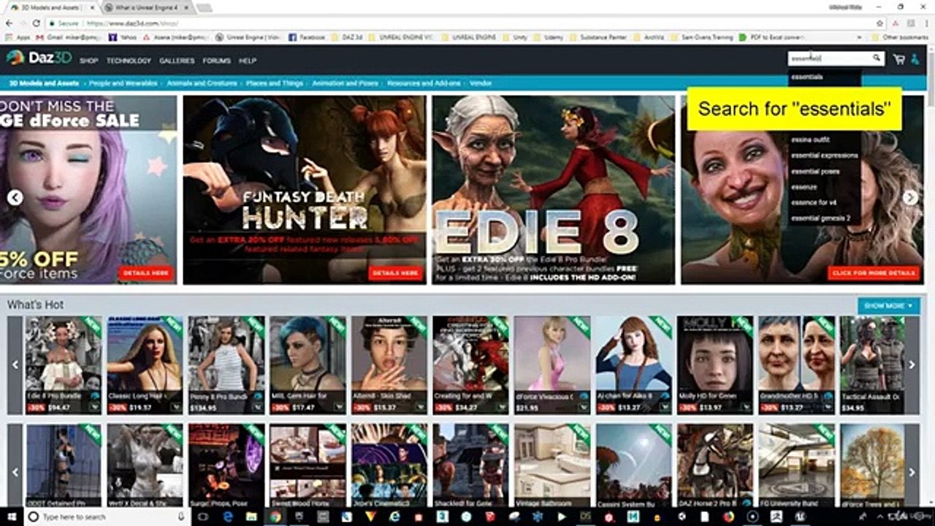Image resolution: width=935 pixels, height=526 pixels.
Task: Open Penny 8 Pro Bundle product
Action: [x=226, y=365]
